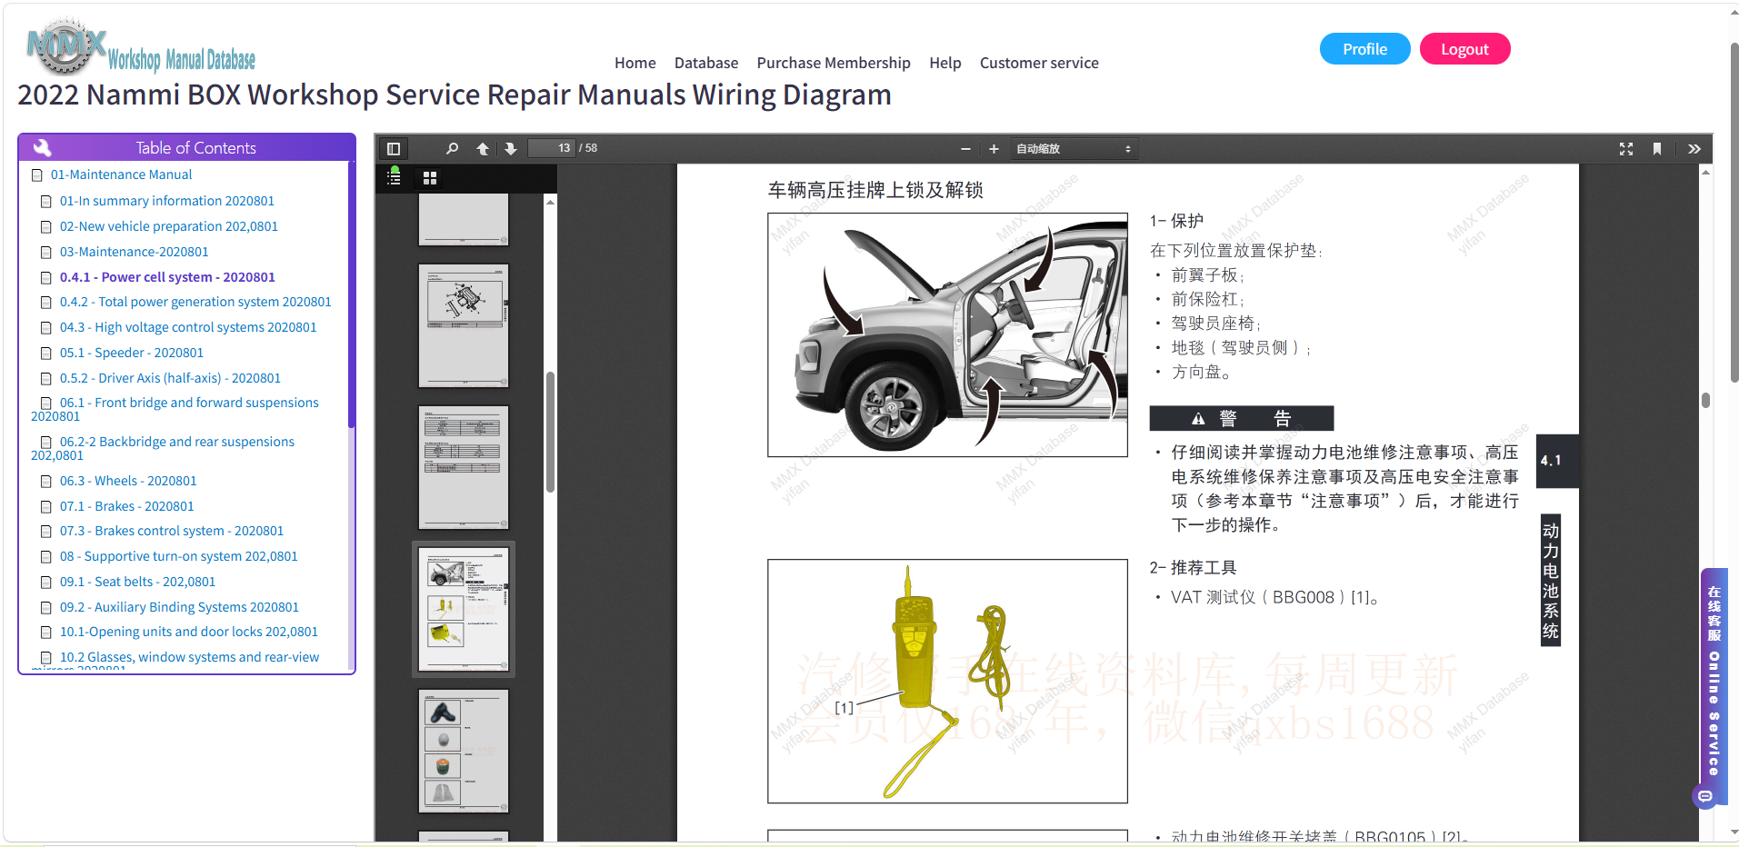Open the zoom level dropdown
Image resolution: width=1739 pixels, height=847 pixels.
[x=1074, y=148]
